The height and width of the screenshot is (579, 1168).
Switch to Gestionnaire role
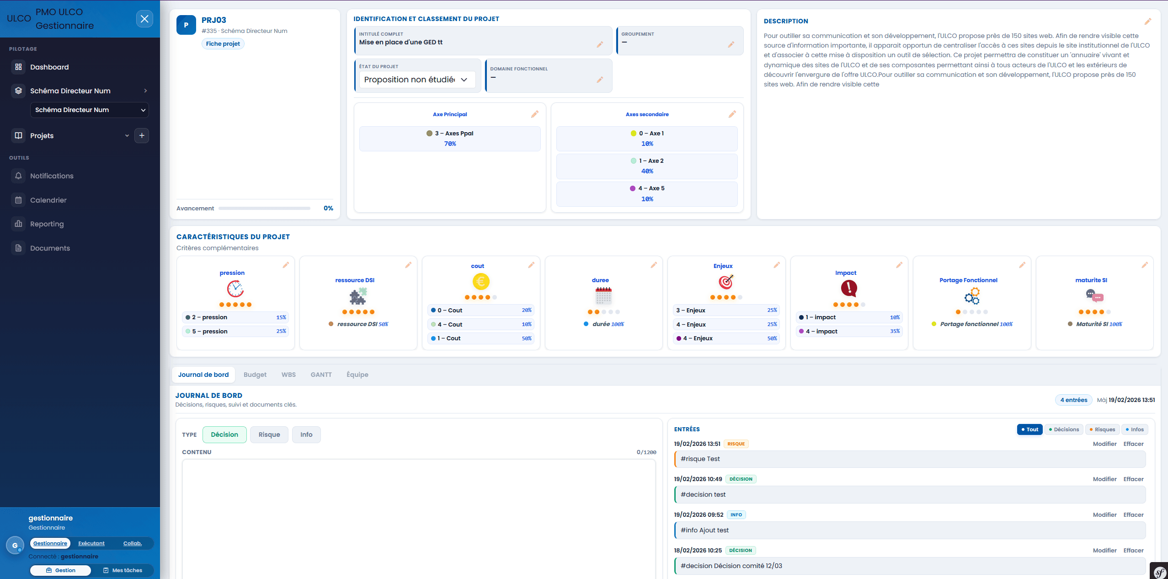[x=50, y=543]
